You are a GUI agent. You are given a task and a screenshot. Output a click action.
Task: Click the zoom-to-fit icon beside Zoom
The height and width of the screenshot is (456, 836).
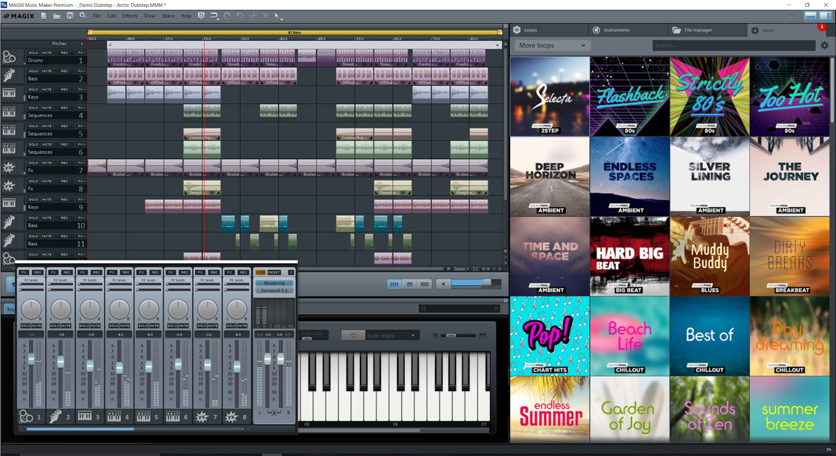[475, 269]
